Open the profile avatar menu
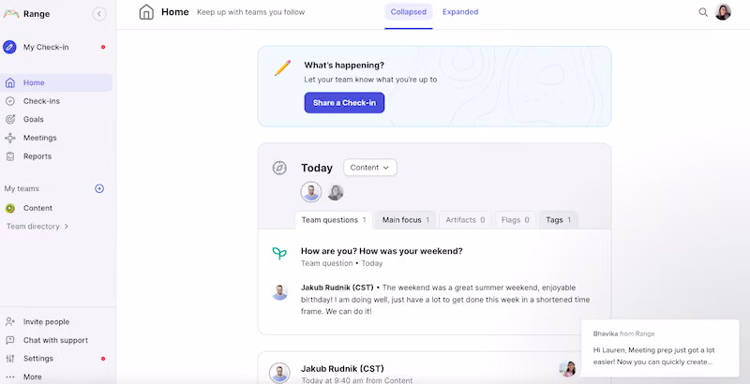 click(x=723, y=12)
